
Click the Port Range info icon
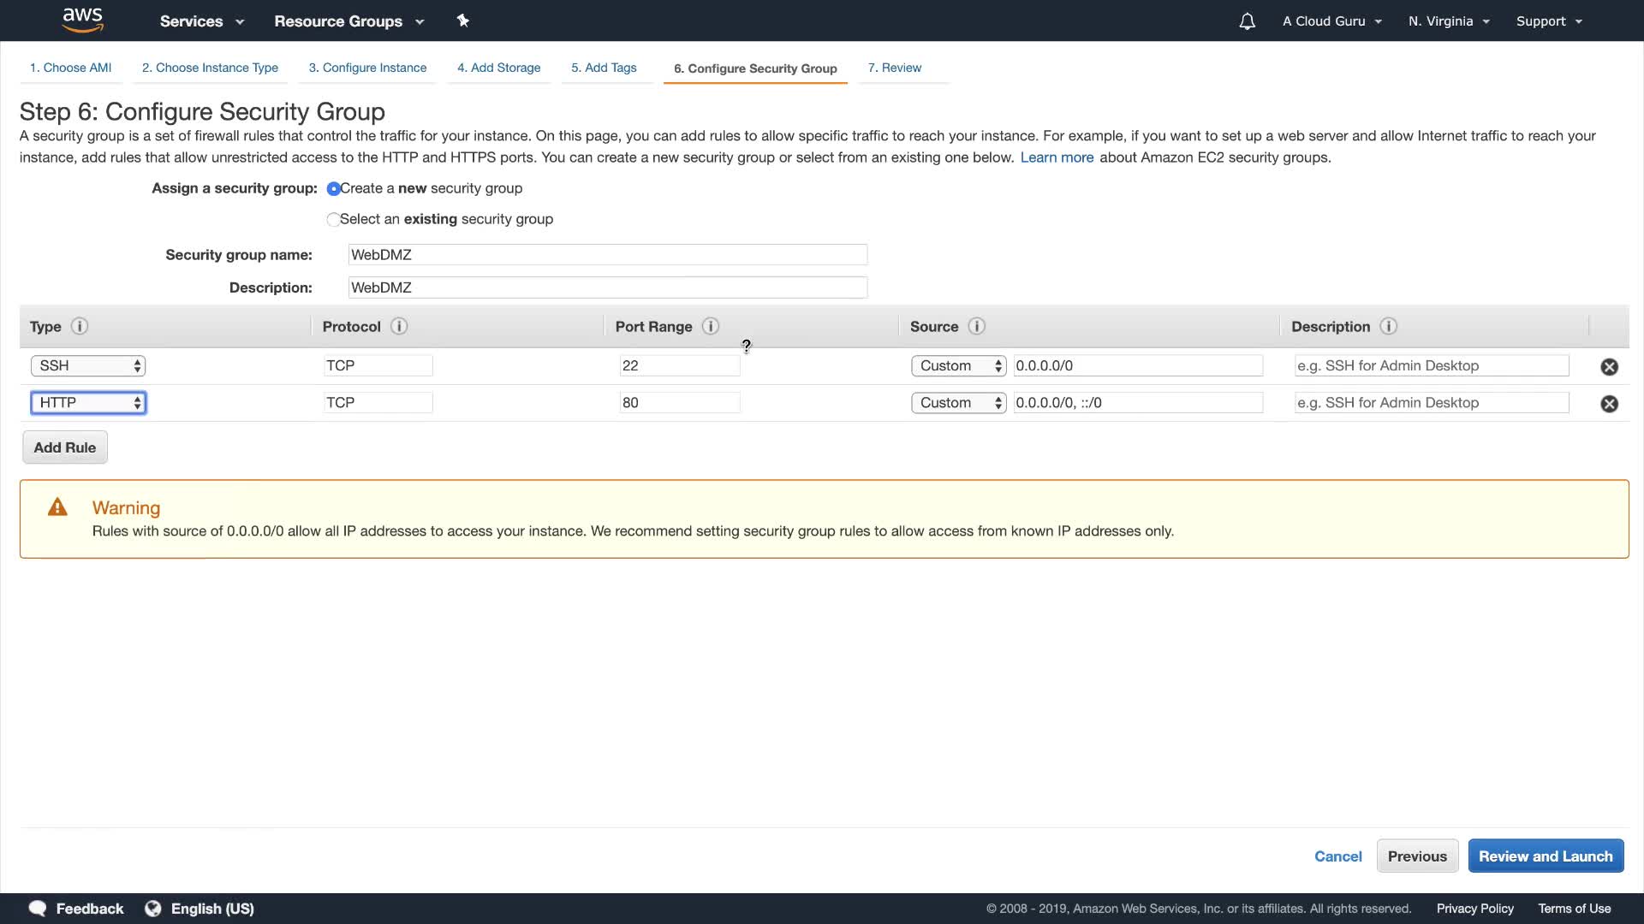tap(710, 326)
